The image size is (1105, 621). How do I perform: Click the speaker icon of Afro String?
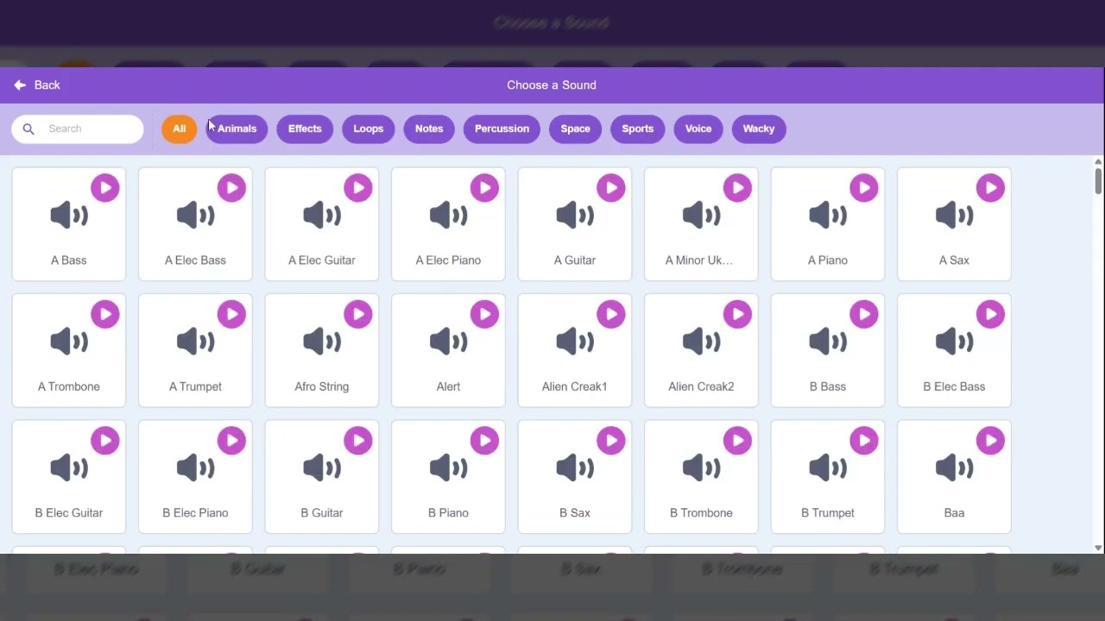(x=322, y=342)
